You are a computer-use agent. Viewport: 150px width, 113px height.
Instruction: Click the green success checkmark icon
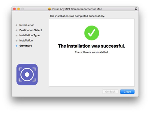tap(92, 33)
